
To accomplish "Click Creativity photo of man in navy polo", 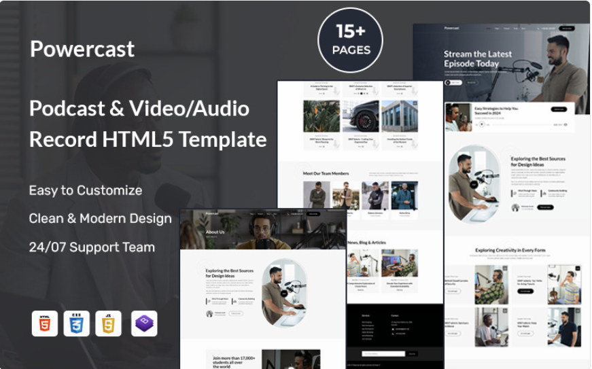I will coord(564,327).
